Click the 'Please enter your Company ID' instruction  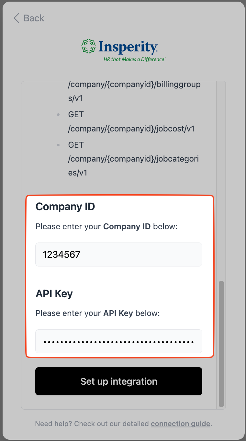106,226
